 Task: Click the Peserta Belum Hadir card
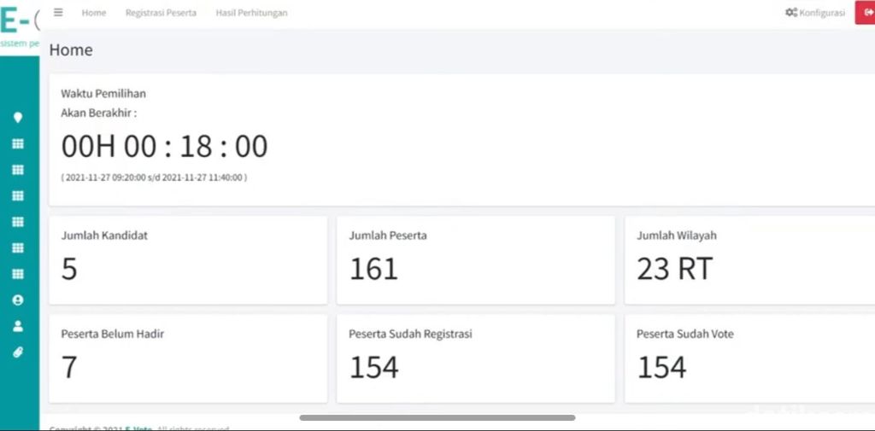coord(188,358)
